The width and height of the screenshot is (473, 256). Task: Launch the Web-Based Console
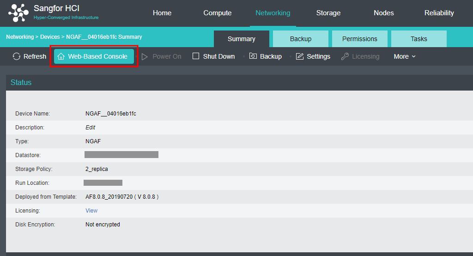(94, 56)
